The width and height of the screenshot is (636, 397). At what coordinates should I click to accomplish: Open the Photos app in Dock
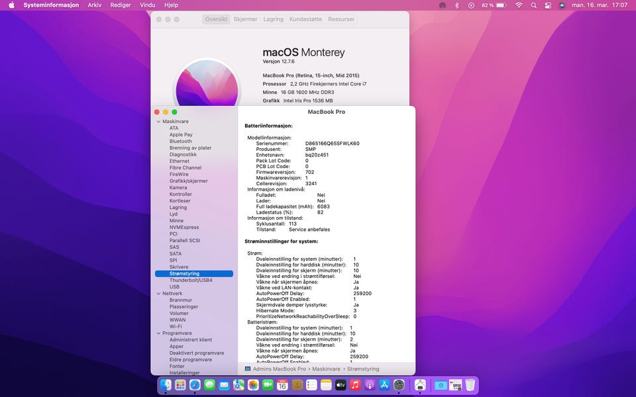coord(253,384)
